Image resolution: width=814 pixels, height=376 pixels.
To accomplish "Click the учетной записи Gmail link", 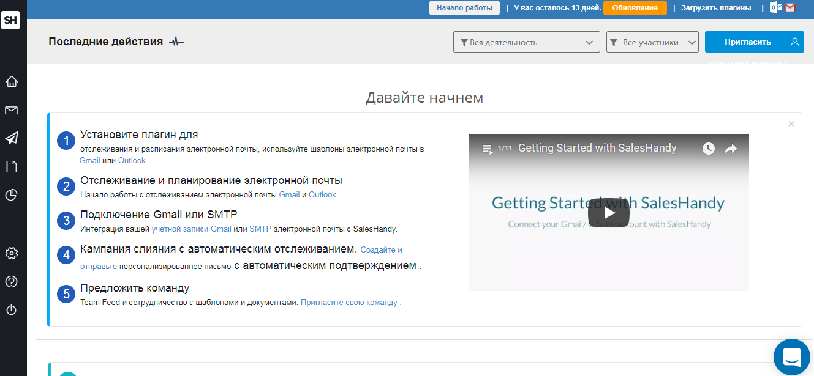I will tap(192, 229).
